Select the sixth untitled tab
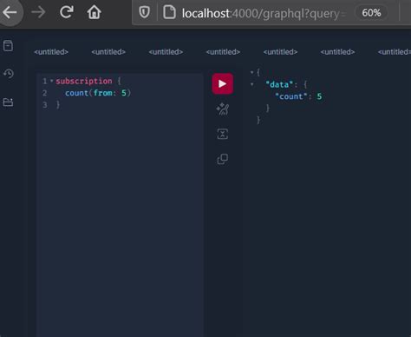Screen dimensions: 411x337 (x=337, y=52)
